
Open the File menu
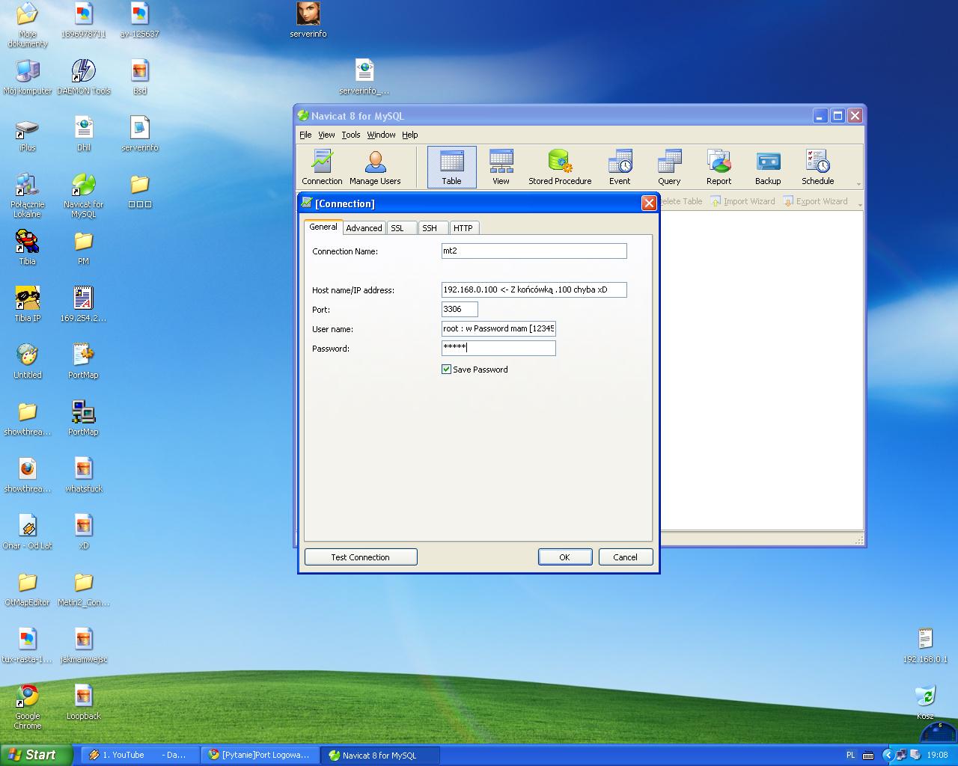click(x=305, y=135)
